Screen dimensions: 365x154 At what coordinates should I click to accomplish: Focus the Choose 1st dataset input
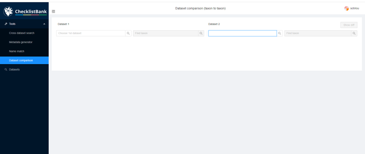[x=91, y=33]
